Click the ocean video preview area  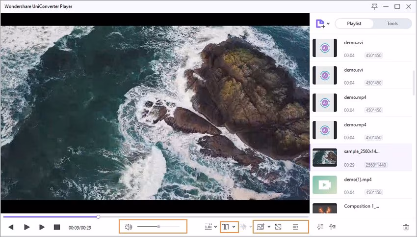tap(155, 113)
